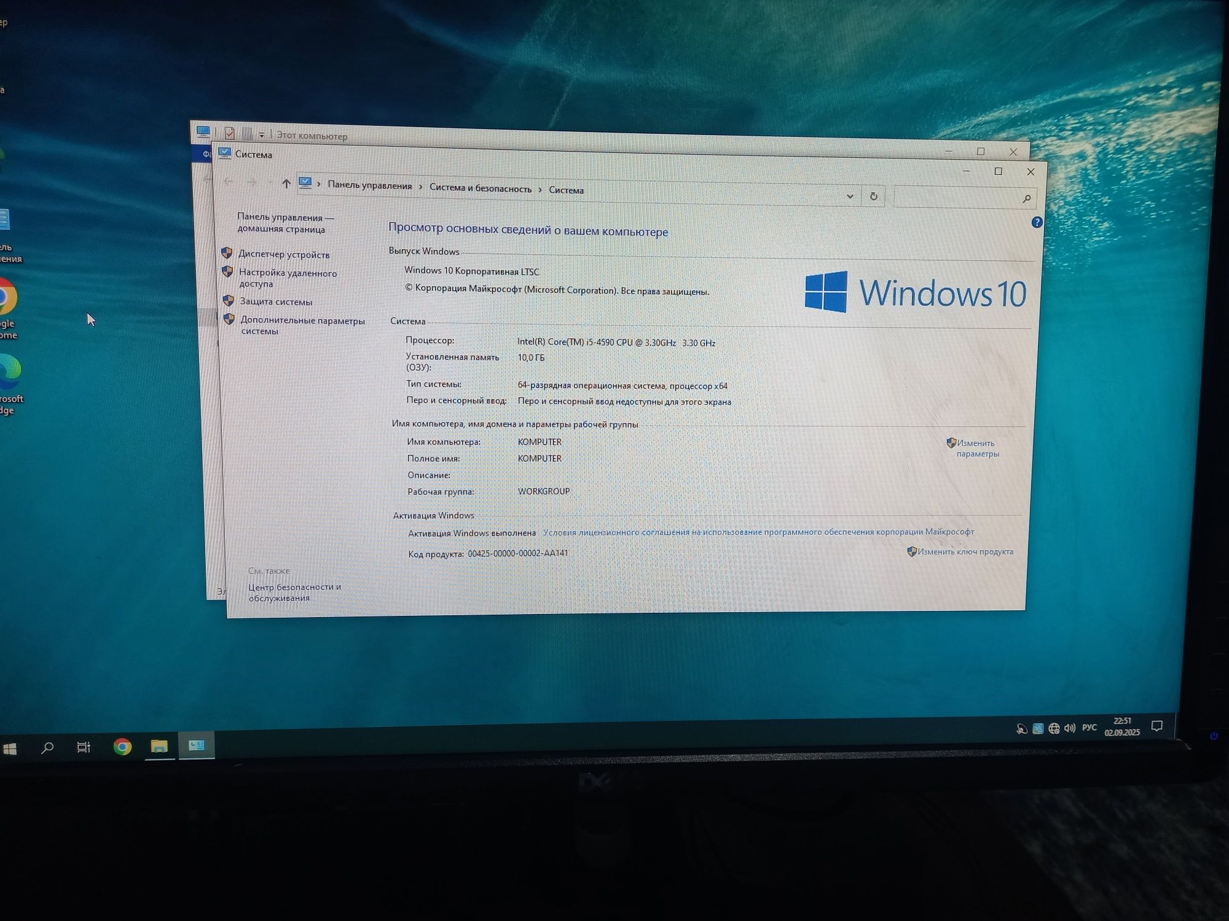Click the Изменить параметры link
This screenshot has height=921, width=1229.
coord(977,448)
